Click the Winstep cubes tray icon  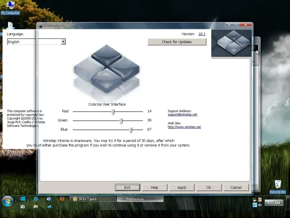pyautogui.click(x=260, y=205)
